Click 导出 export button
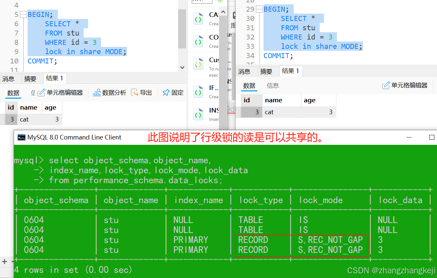 pyautogui.click(x=142, y=93)
